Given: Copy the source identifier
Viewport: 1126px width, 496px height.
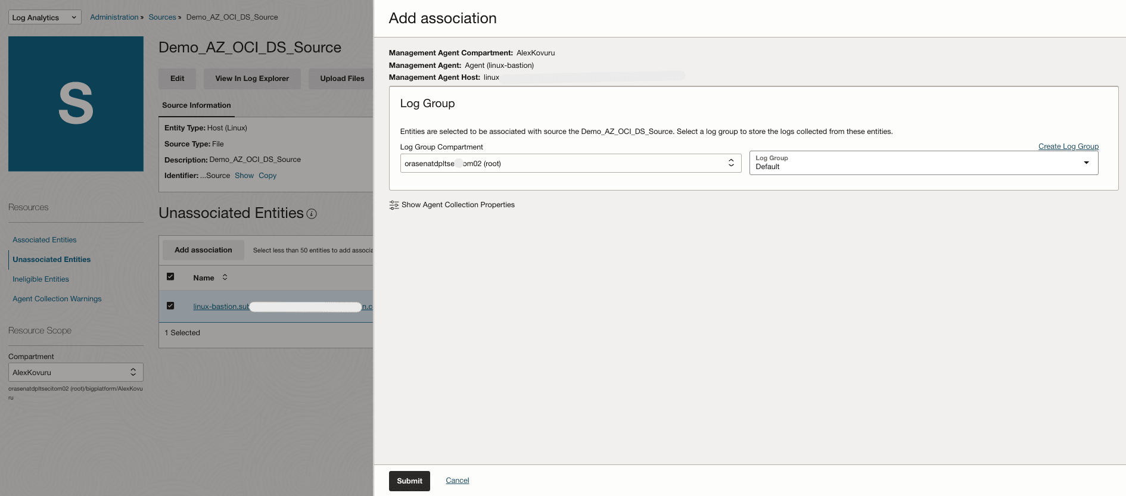Looking at the screenshot, I should pos(267,176).
